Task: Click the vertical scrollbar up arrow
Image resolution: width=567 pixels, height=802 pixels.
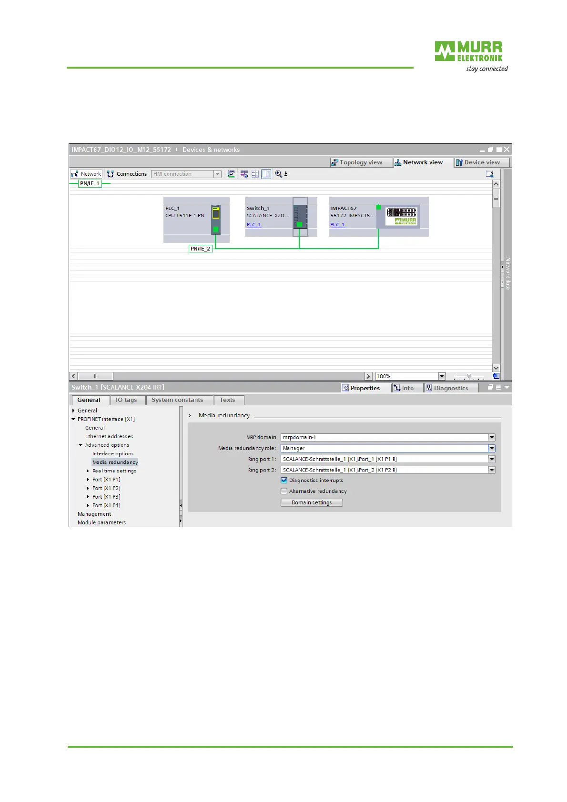Action: coord(496,184)
